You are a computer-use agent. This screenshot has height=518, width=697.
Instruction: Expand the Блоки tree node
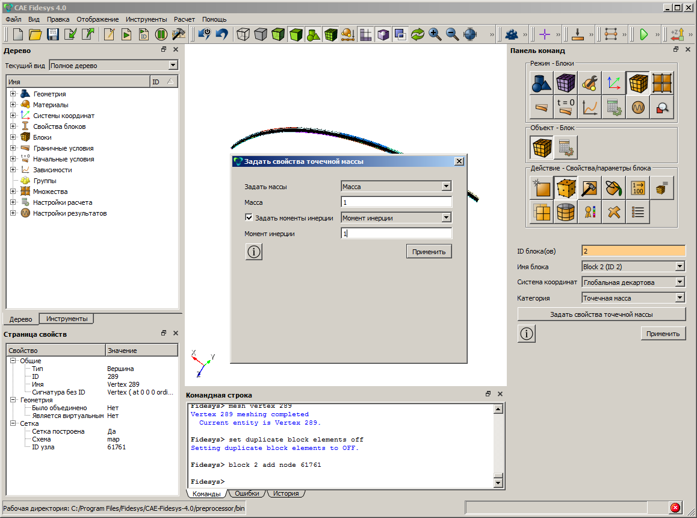coord(13,137)
